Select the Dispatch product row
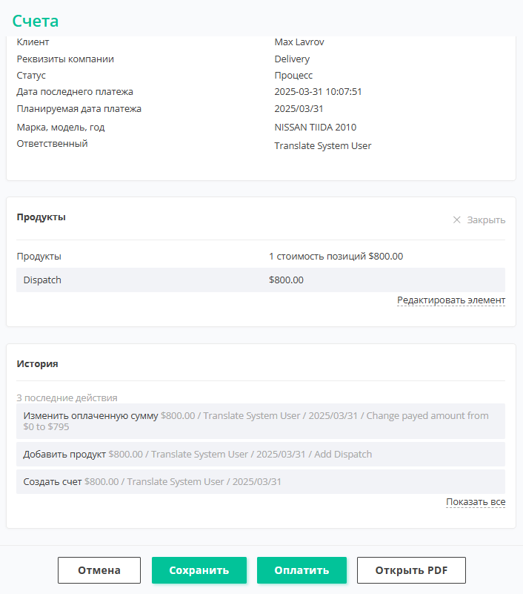This screenshot has height=594, width=523. click(x=261, y=280)
